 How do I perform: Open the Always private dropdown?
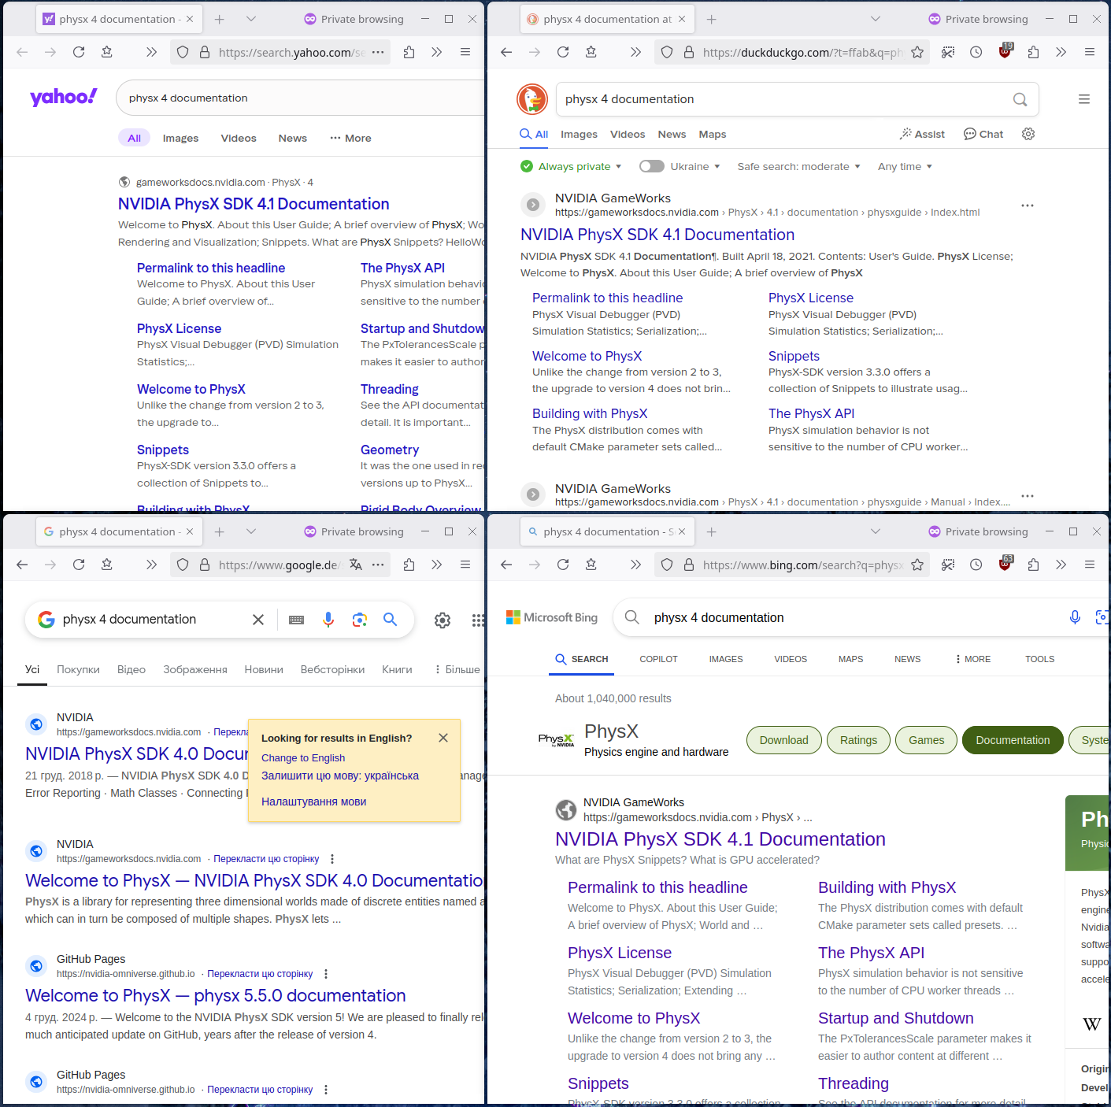tap(572, 166)
